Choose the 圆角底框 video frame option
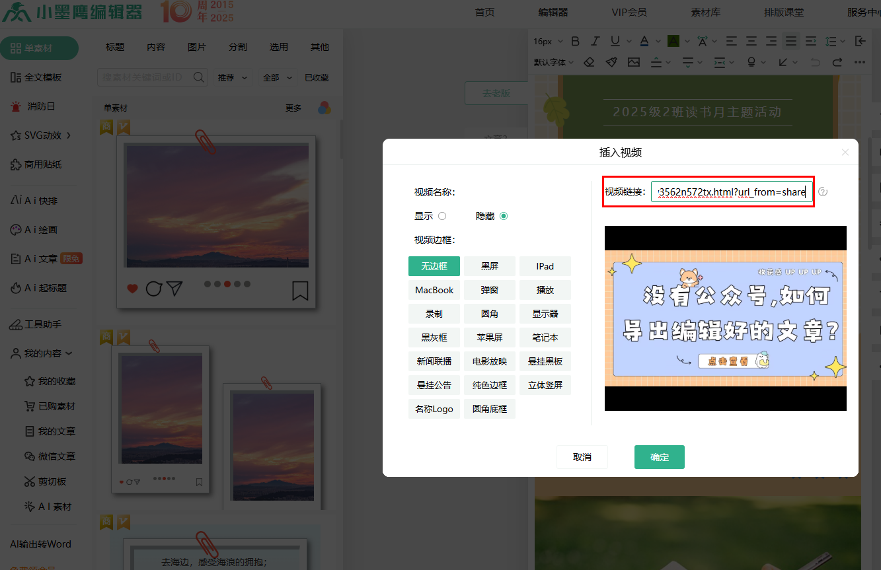881x570 pixels. [490, 409]
